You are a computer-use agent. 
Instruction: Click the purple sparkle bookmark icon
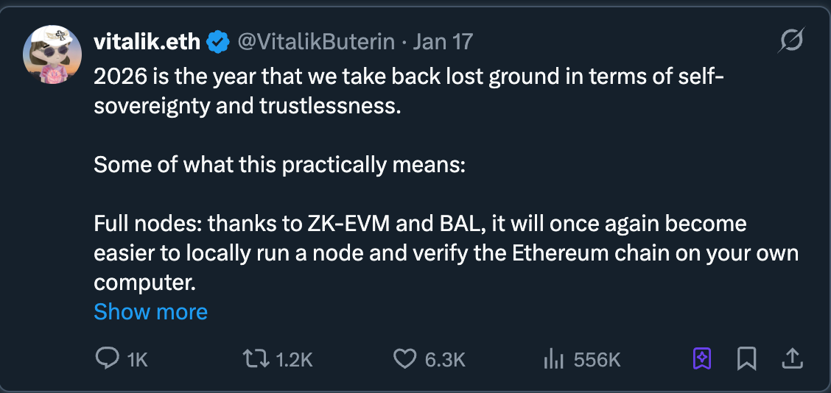tap(702, 358)
